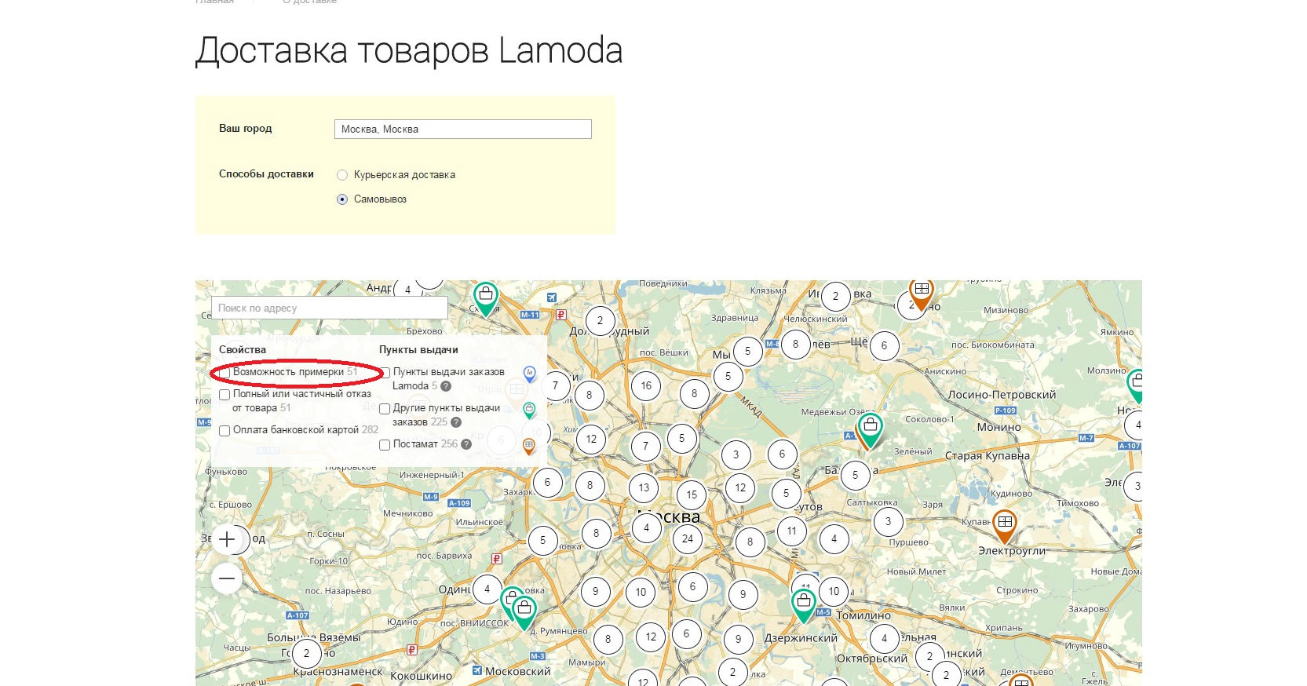1307x686 pixels.
Task: Open map cluster marker 24
Action: tap(688, 538)
